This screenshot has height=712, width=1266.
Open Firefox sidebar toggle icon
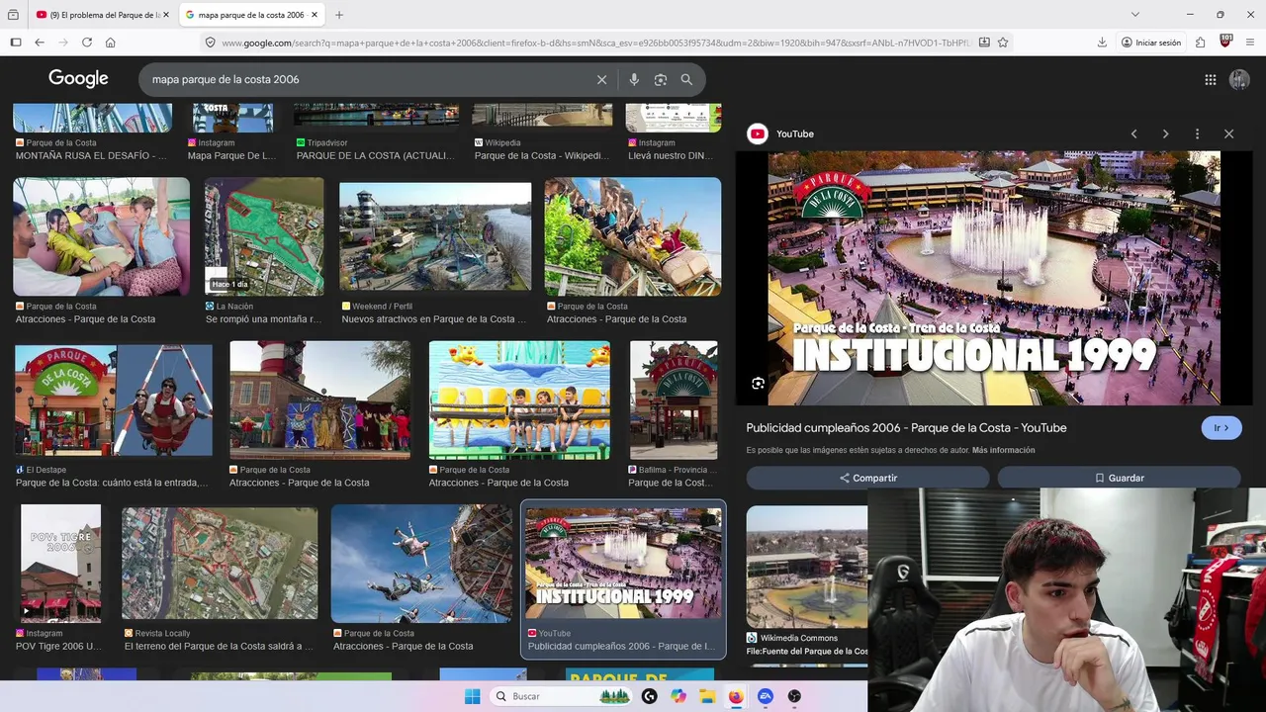click(16, 43)
